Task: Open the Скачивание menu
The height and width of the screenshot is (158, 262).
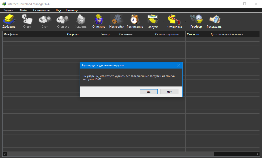Action: pos(41,10)
